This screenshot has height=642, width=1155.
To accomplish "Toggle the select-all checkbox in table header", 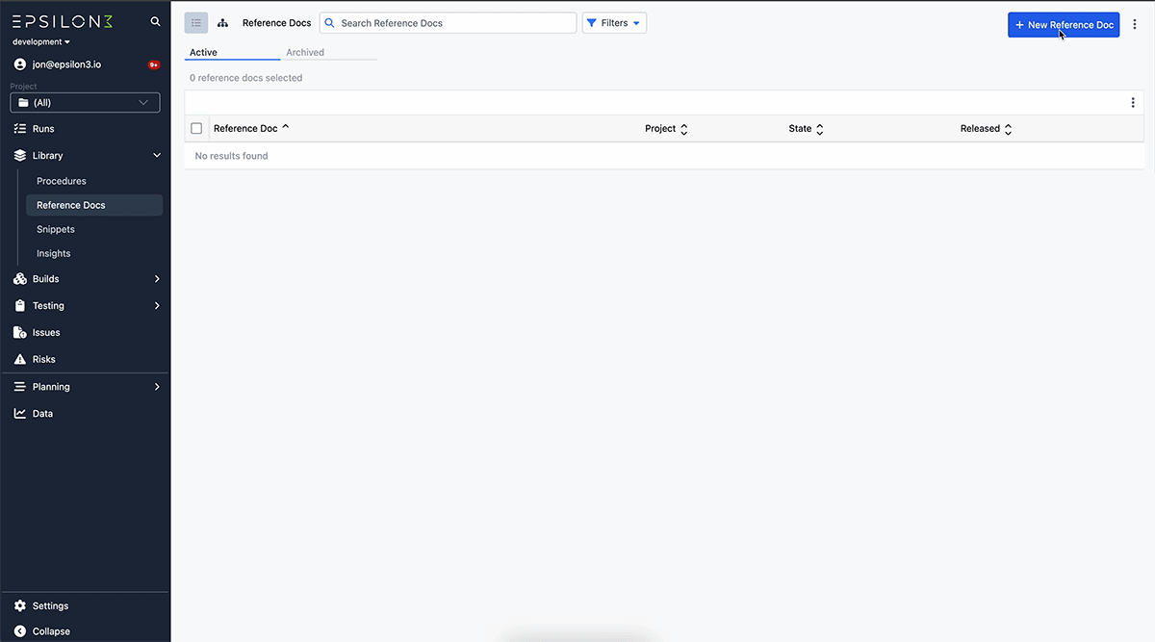I will tap(196, 129).
